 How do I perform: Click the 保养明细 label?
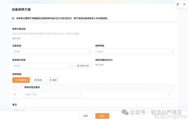pyautogui.click(x=17, y=74)
